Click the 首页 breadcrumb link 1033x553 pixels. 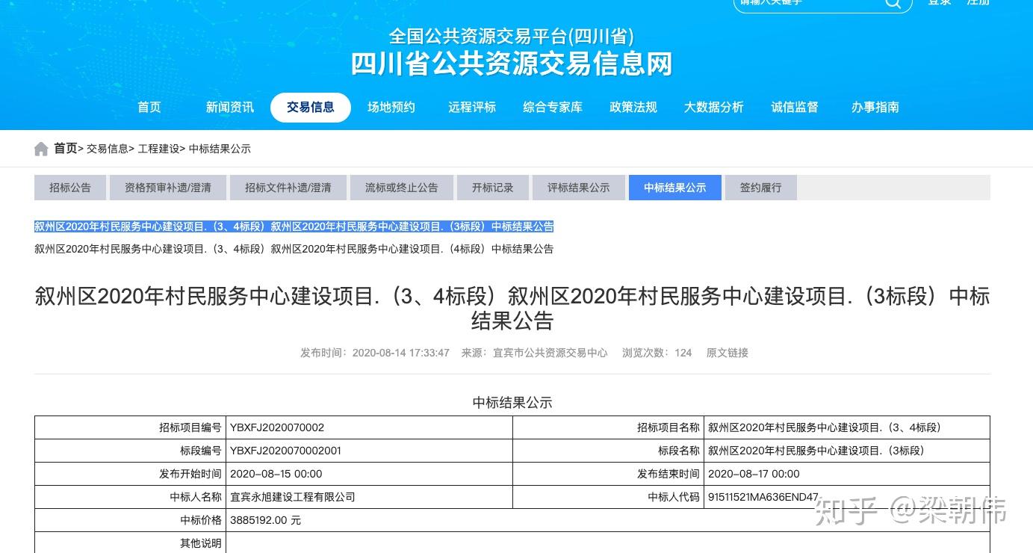pyautogui.click(x=66, y=149)
